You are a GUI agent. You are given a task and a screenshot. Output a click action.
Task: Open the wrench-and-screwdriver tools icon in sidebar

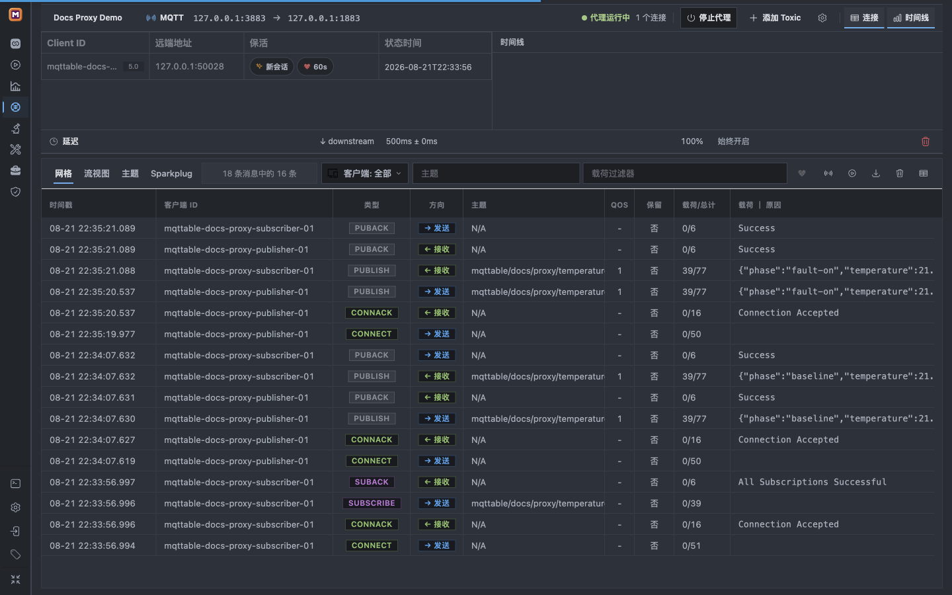(x=15, y=149)
